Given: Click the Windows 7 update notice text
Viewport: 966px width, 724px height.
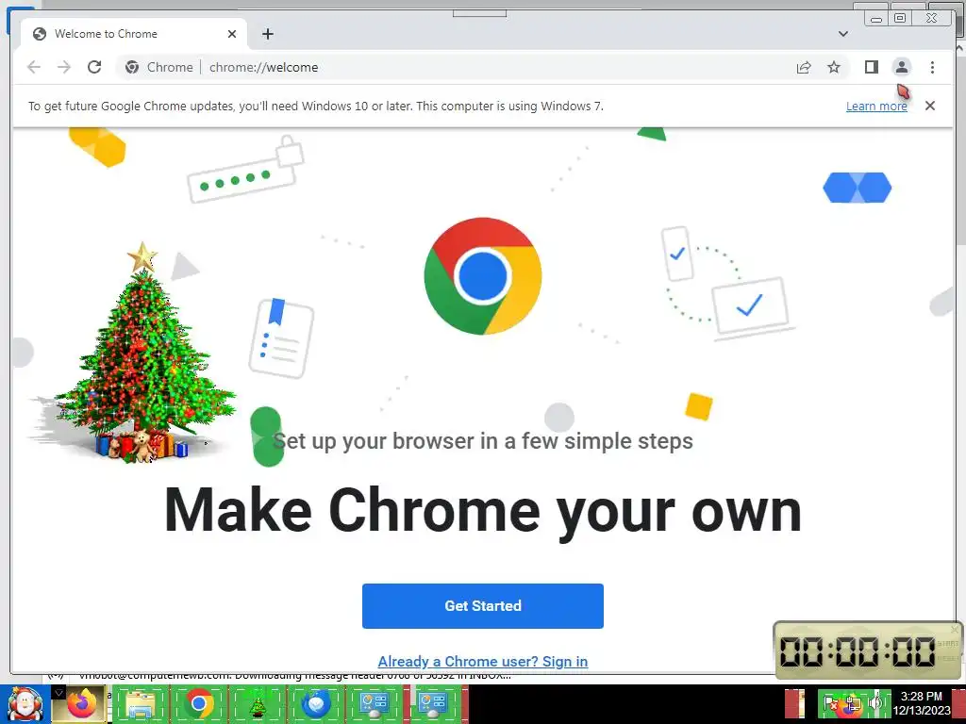Looking at the screenshot, I should pos(315,106).
